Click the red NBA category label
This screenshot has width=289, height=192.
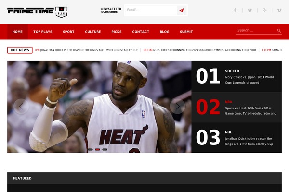pyautogui.click(x=228, y=102)
